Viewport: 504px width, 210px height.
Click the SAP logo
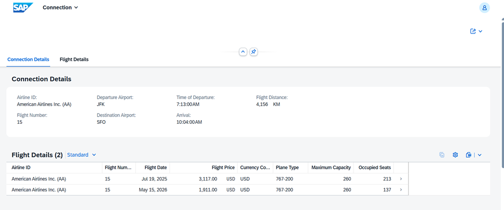[23, 7]
